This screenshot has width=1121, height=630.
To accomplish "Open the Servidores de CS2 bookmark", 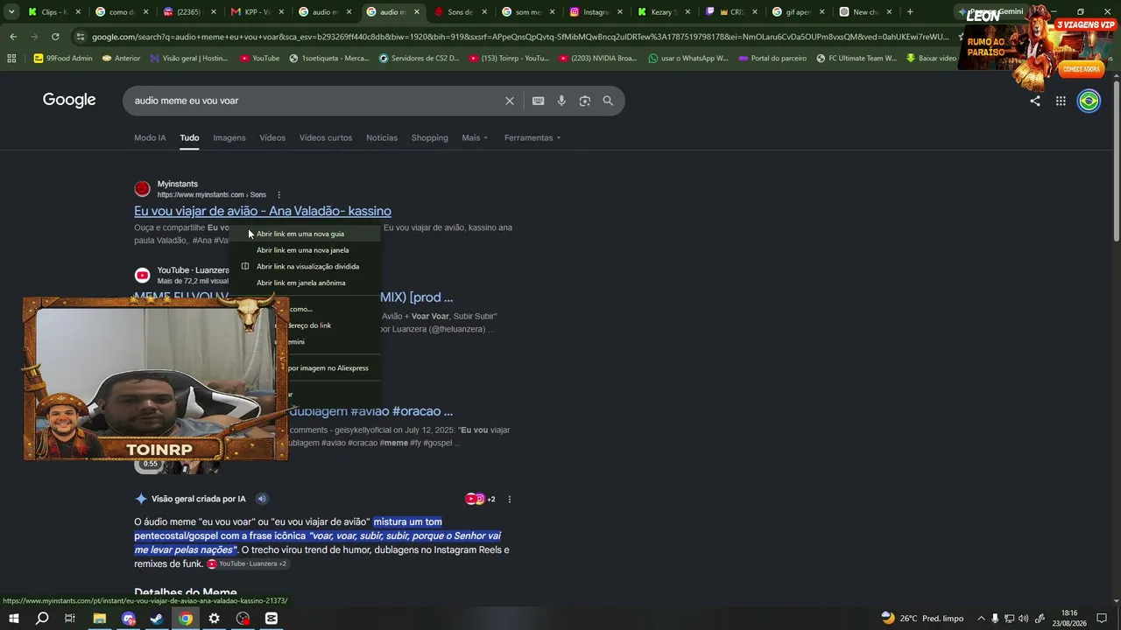I will click(419, 59).
